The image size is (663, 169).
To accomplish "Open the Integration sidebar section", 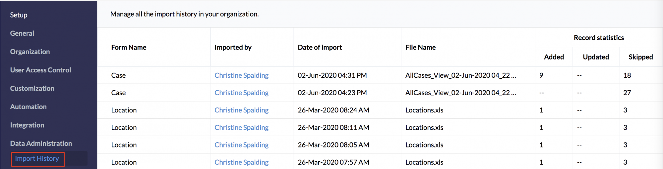I will pos(27,125).
